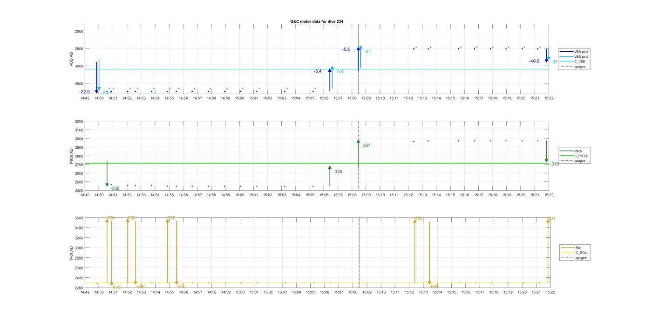The image size is (652, 323).
Task: Click the green down-arrow labeled -319
Action: tap(546, 151)
